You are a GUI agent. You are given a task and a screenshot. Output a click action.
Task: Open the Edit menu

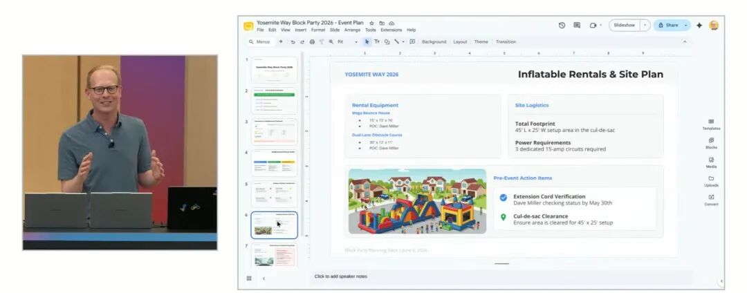click(x=272, y=30)
